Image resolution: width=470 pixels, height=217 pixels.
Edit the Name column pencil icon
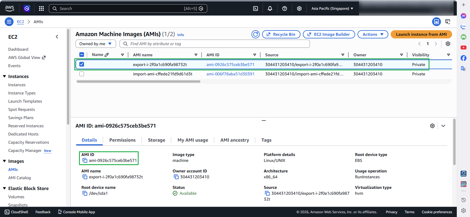tap(107, 55)
